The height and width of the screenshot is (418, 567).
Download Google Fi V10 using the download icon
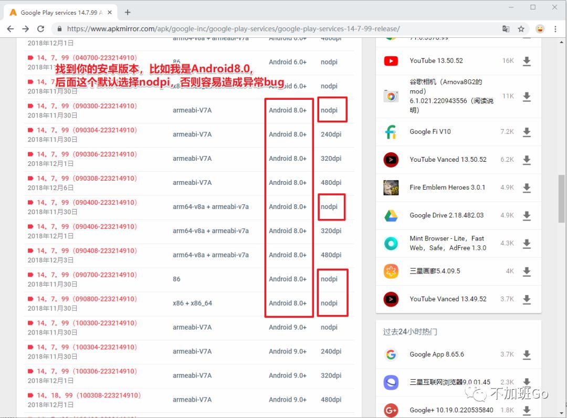click(x=527, y=132)
